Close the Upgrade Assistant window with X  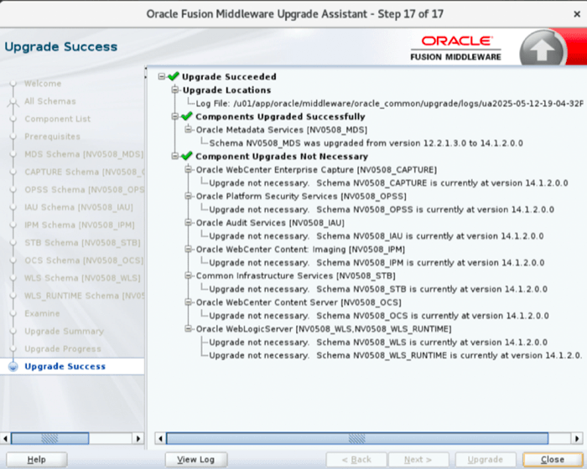577,14
